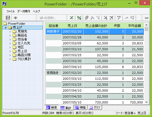The height and width of the screenshot is (117, 152).
Task: Click the PowerFolder app icon in title bar
Action: [5, 4]
